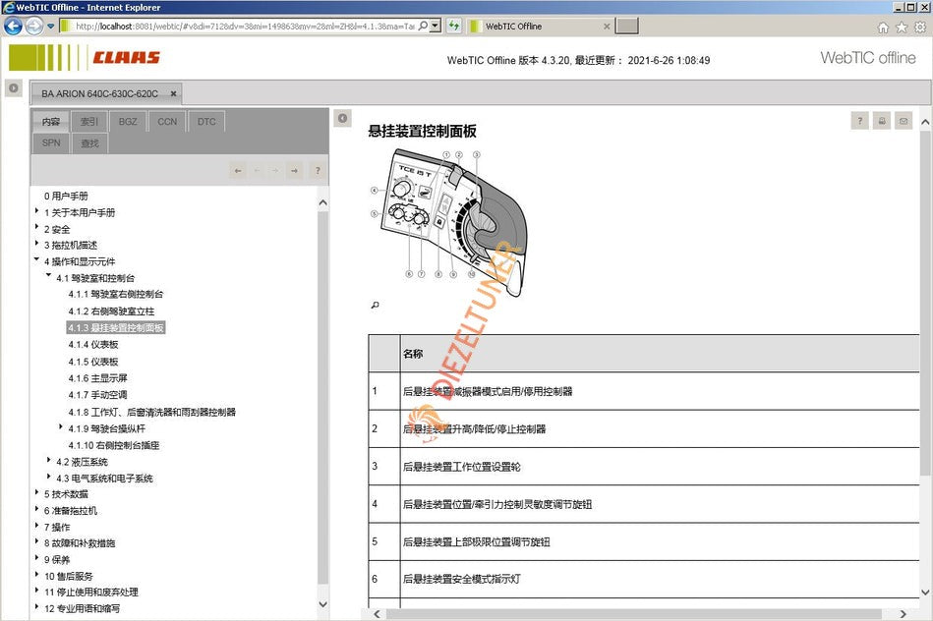Open 4.1.1 驾驶室右侧控制台
Screen dimensions: 933x621
[115, 294]
